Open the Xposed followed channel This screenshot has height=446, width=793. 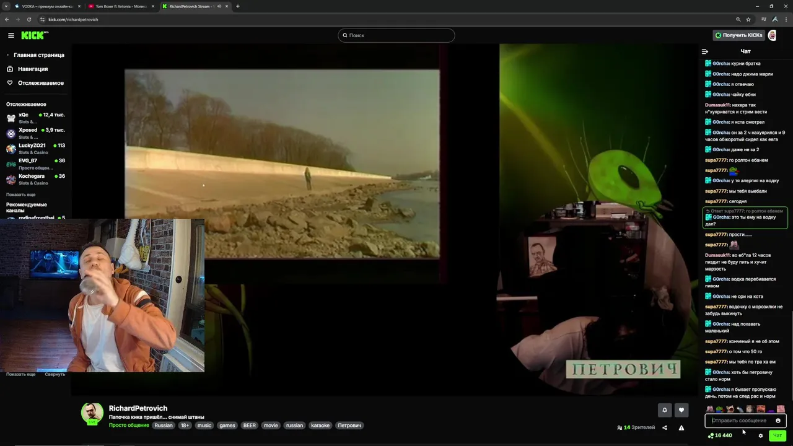click(x=35, y=133)
